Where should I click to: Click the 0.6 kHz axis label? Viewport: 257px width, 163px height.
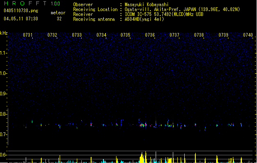tap(4, 155)
